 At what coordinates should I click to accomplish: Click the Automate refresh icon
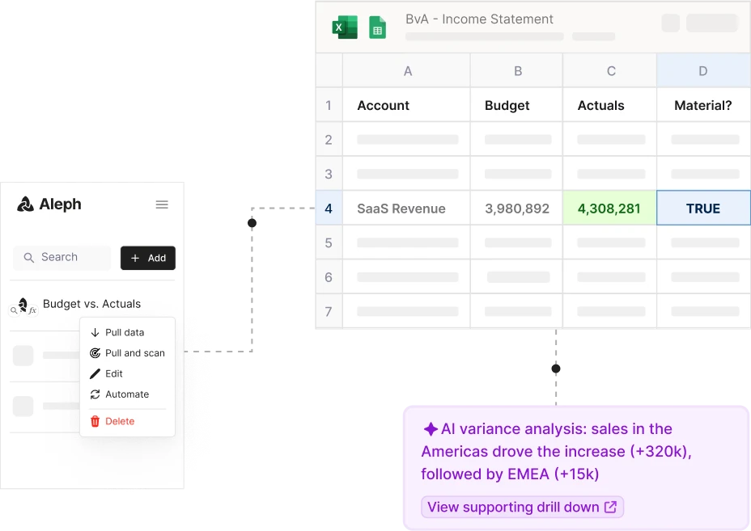[95, 394]
